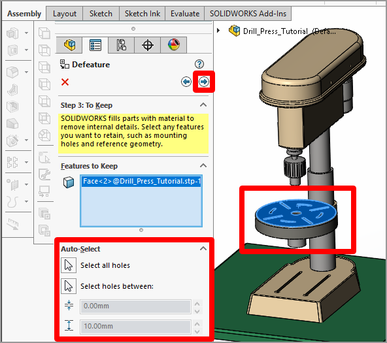The height and width of the screenshot is (343, 387).
Task: Open the DisplayManager color sphere tab
Action: 173,45
